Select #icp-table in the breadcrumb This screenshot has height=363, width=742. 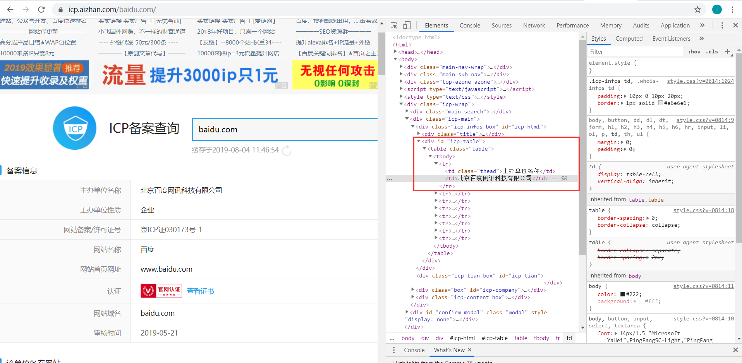click(x=495, y=338)
